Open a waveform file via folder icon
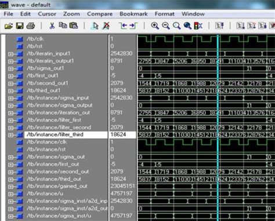 (9, 26)
